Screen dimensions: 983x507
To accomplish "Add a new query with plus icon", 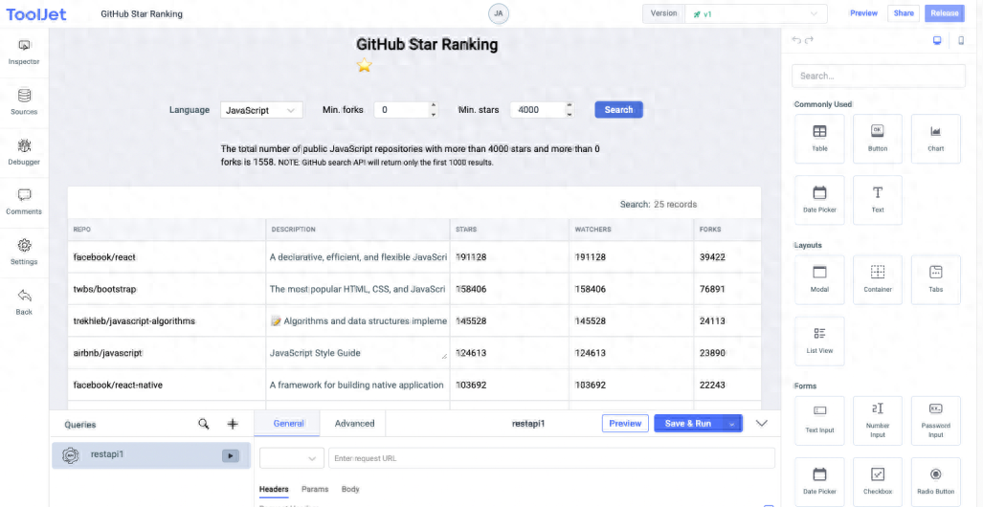I will point(233,425).
